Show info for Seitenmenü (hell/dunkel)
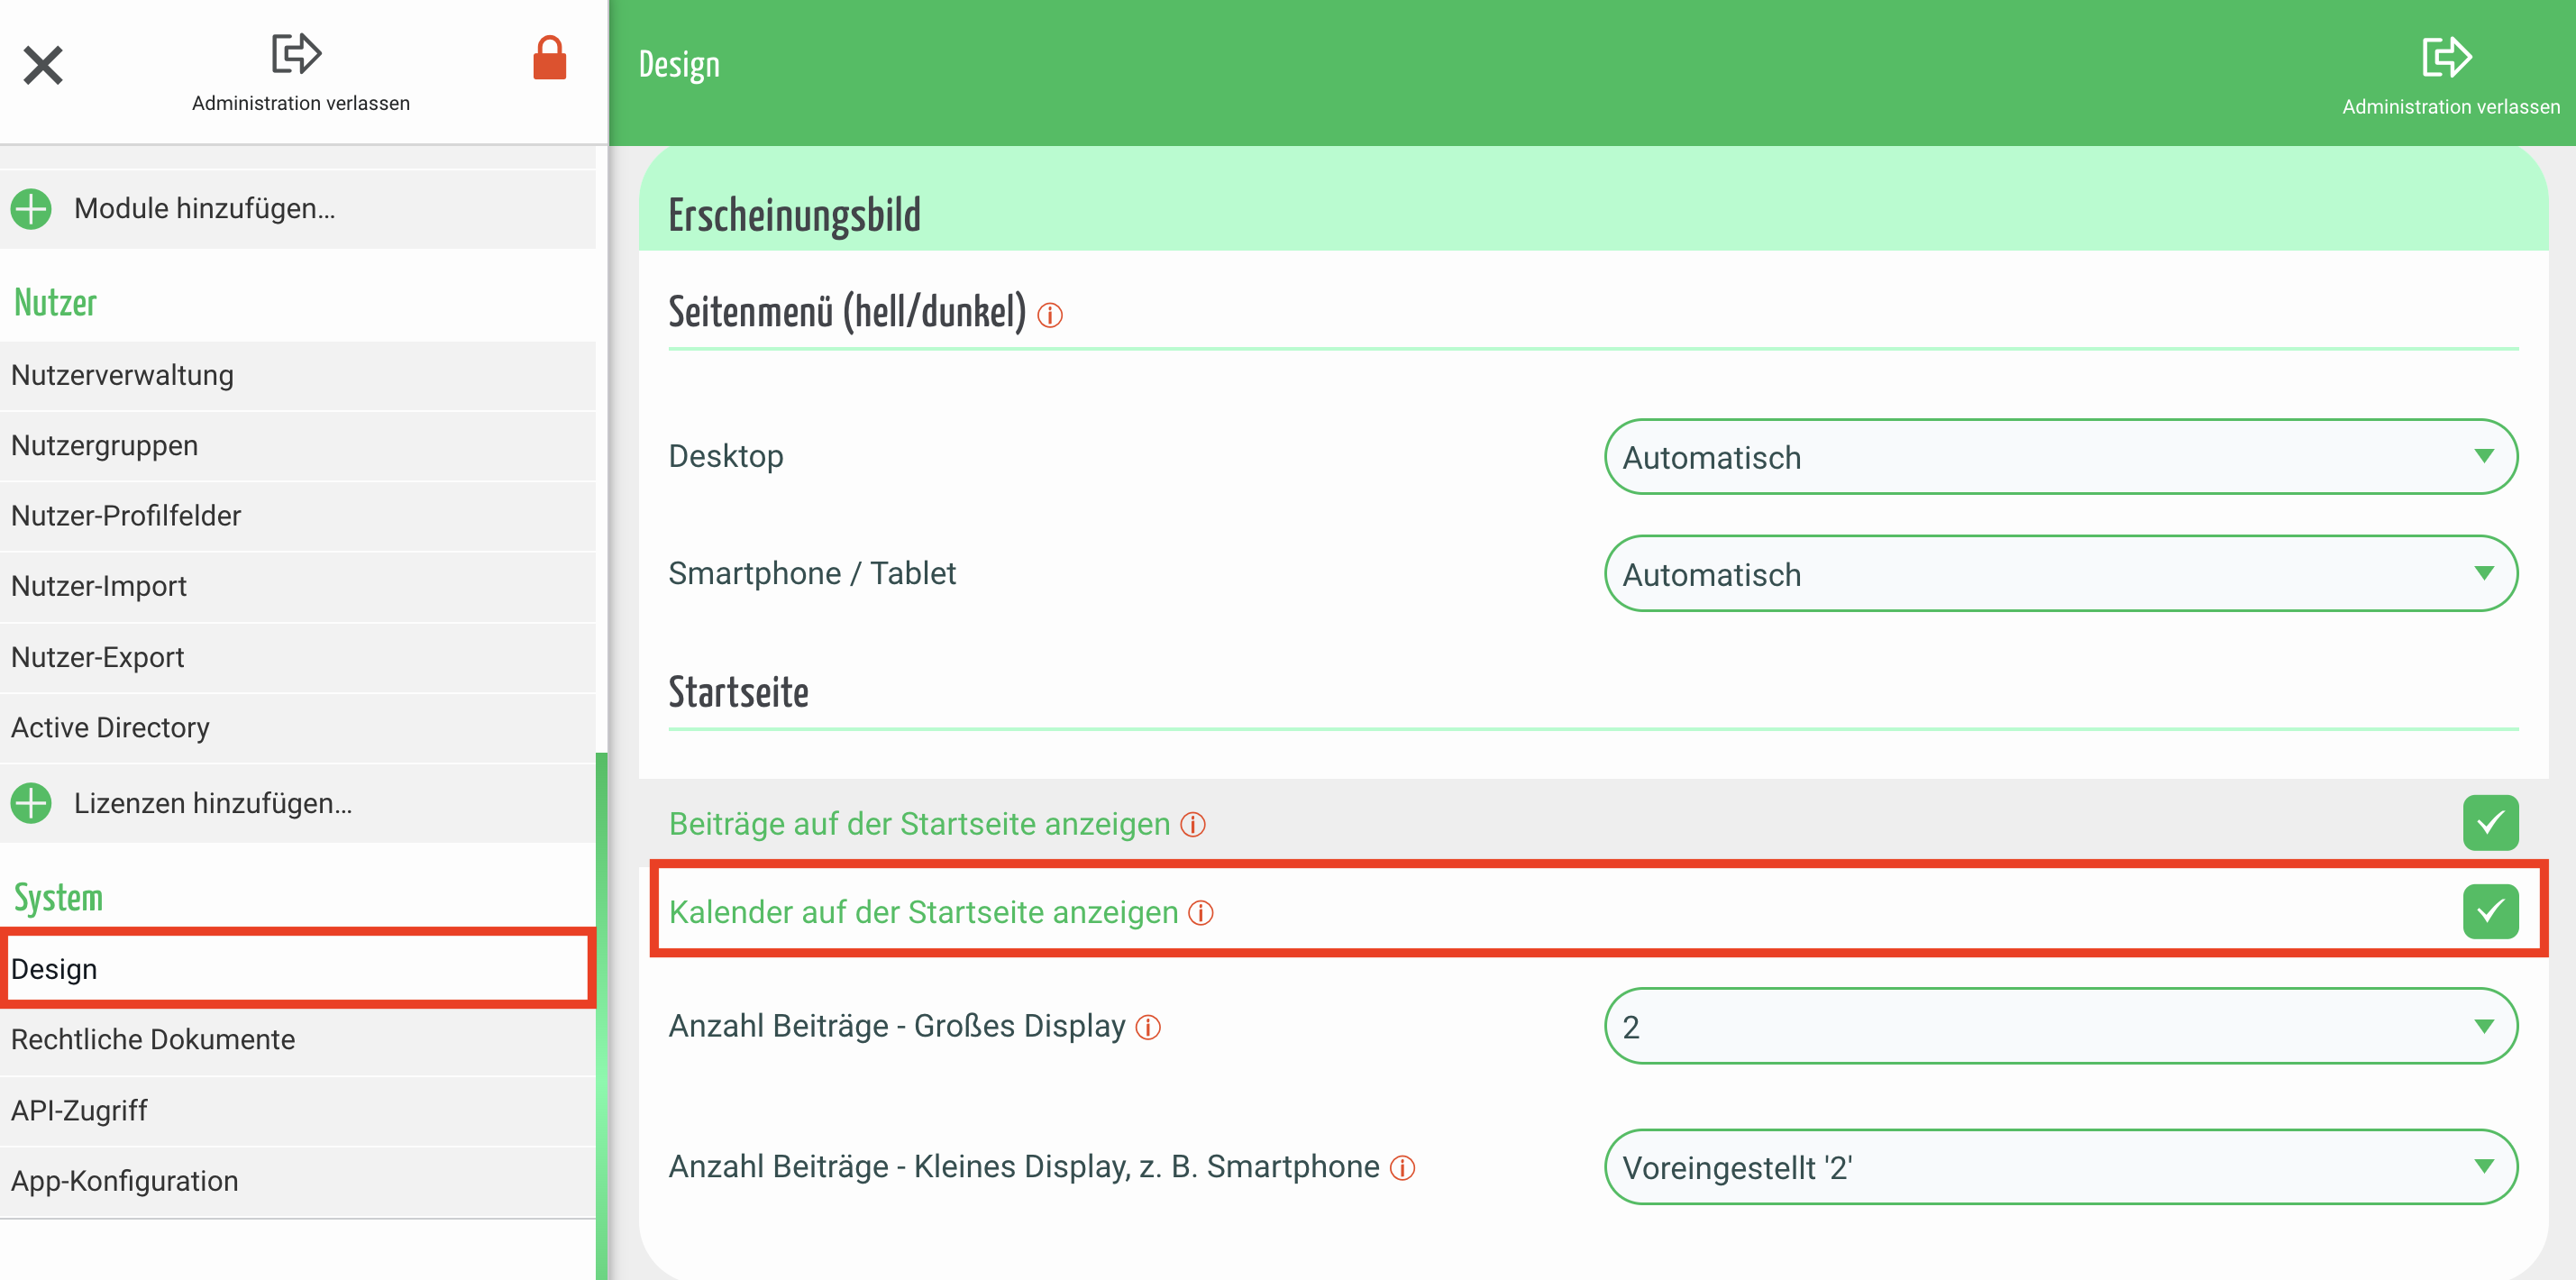 1050,316
